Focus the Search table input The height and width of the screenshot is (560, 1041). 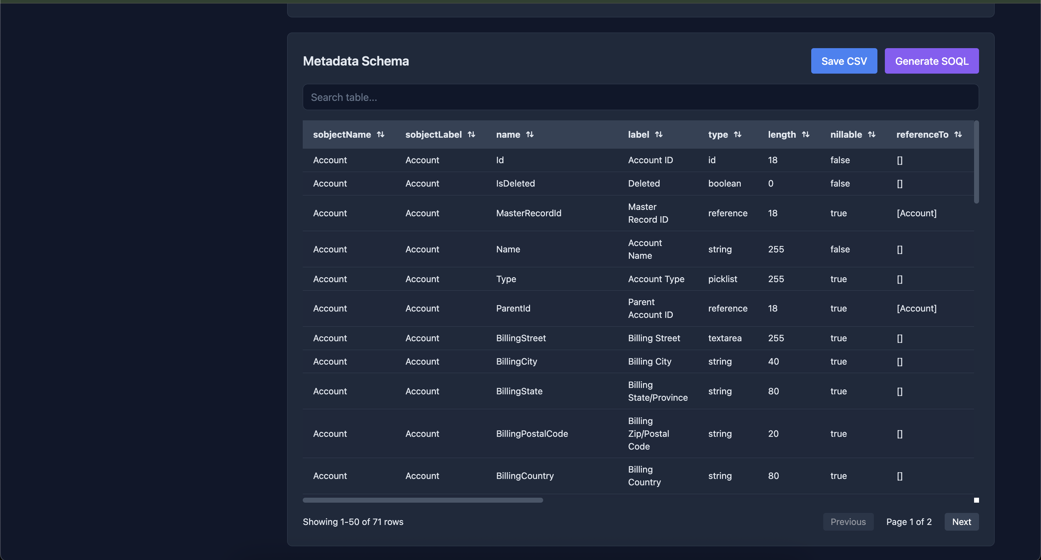[641, 97]
